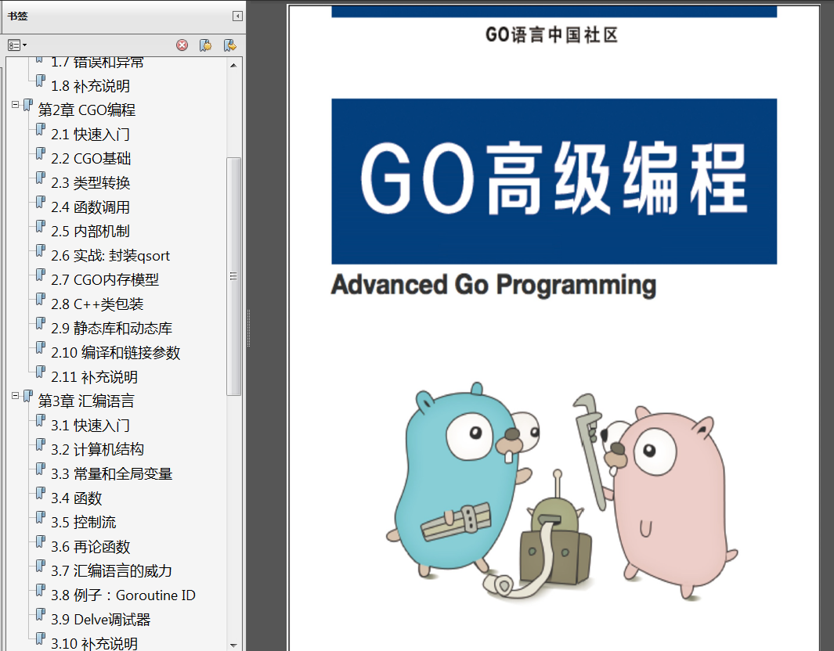Viewport: 834px width, 651px height.
Task: Open bookmark 1.8 补充说明
Action: 90,86
